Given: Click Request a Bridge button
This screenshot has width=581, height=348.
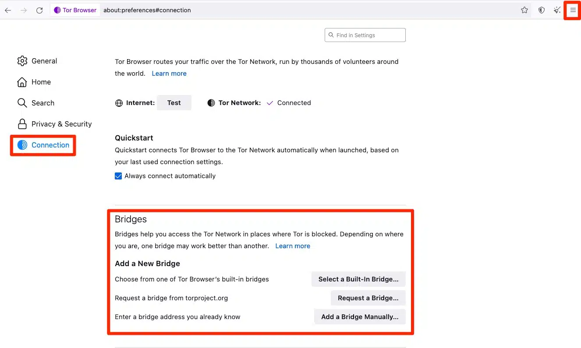Looking at the screenshot, I should (368, 298).
